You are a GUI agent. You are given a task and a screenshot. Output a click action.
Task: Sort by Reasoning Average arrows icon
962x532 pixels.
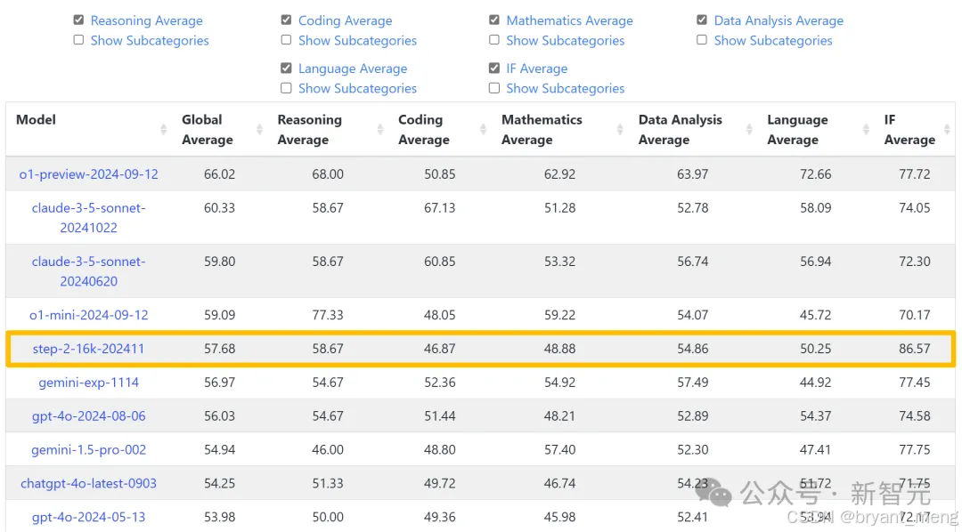(x=380, y=129)
